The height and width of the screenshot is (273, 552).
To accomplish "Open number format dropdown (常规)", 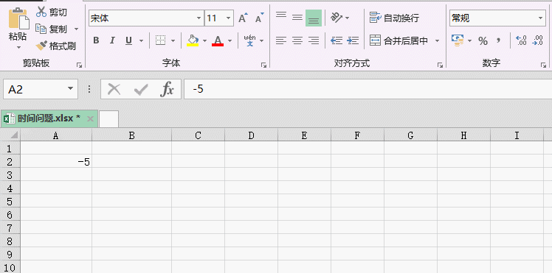I will coord(540,18).
